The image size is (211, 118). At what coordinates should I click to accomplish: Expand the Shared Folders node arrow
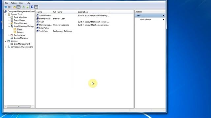point(9,23)
